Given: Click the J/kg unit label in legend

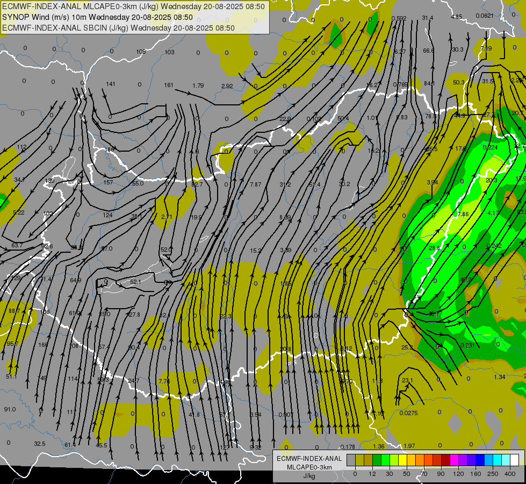Looking at the screenshot, I should (x=309, y=475).
